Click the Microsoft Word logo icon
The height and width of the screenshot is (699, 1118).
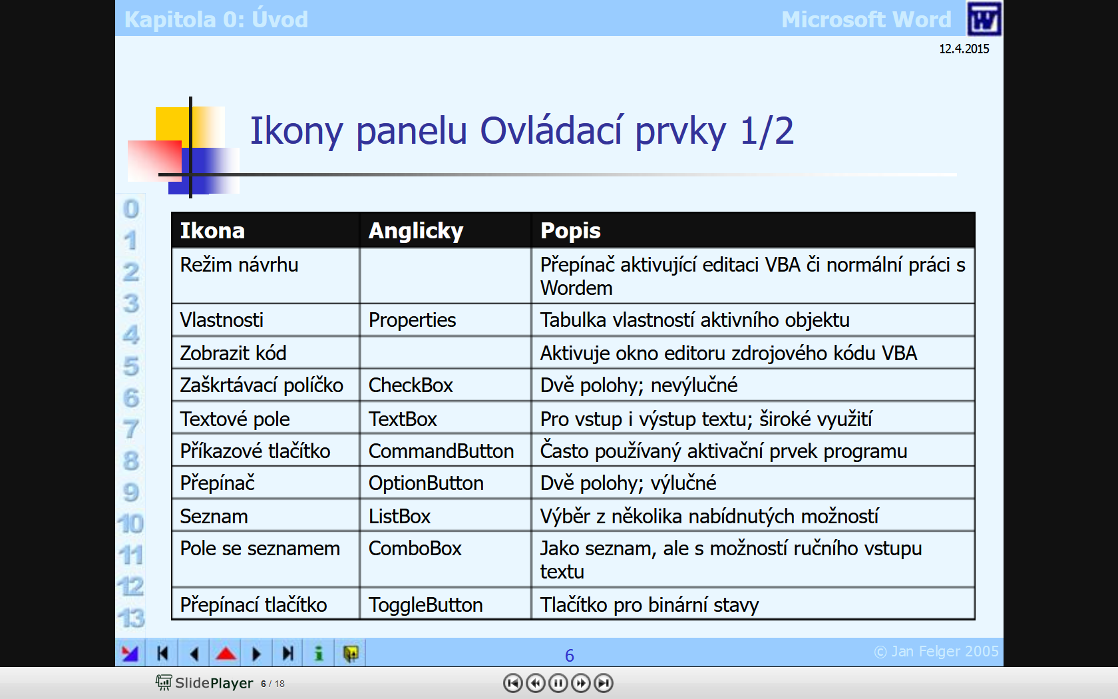984,19
